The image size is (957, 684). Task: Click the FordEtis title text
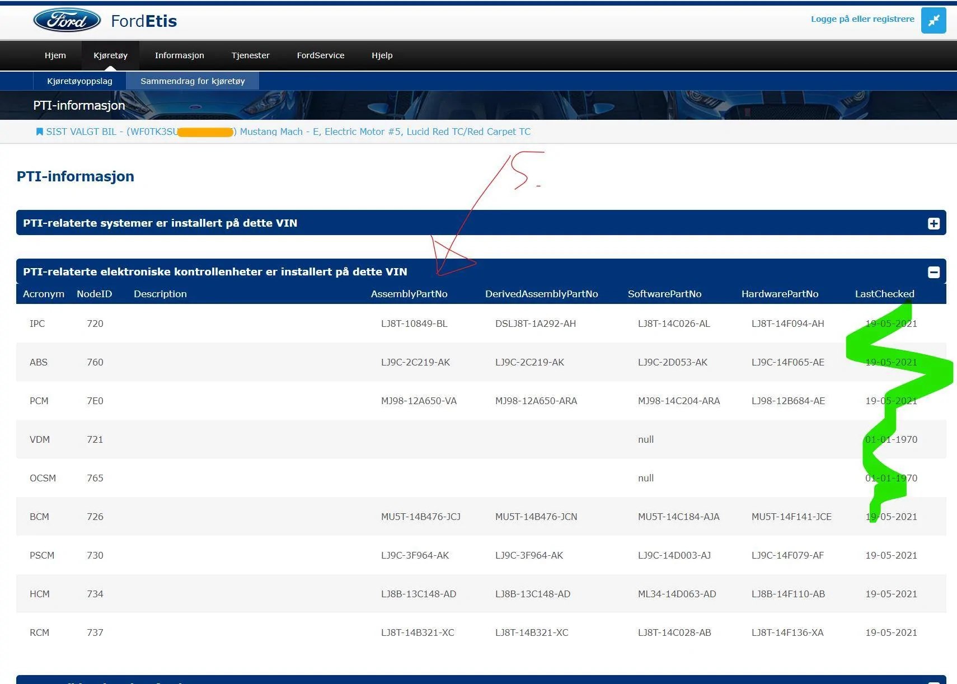(x=144, y=21)
